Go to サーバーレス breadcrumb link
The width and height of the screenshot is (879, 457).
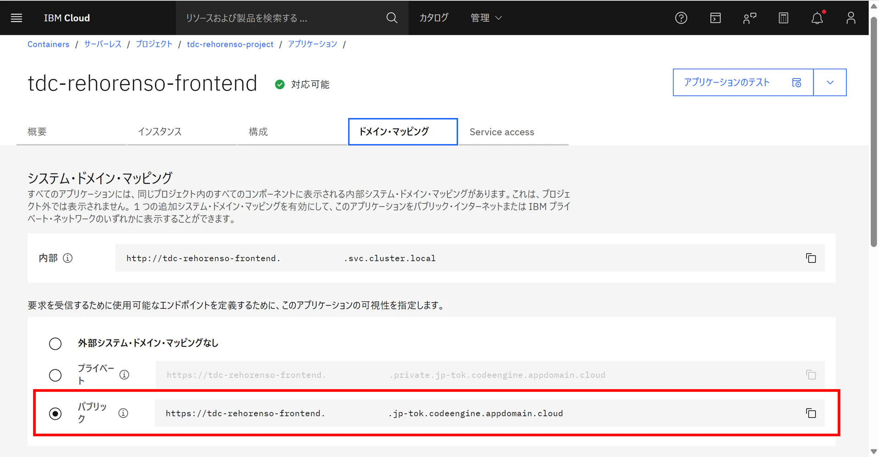pos(102,45)
